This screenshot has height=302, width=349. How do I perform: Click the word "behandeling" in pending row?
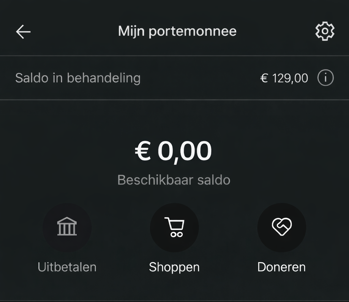104,78
